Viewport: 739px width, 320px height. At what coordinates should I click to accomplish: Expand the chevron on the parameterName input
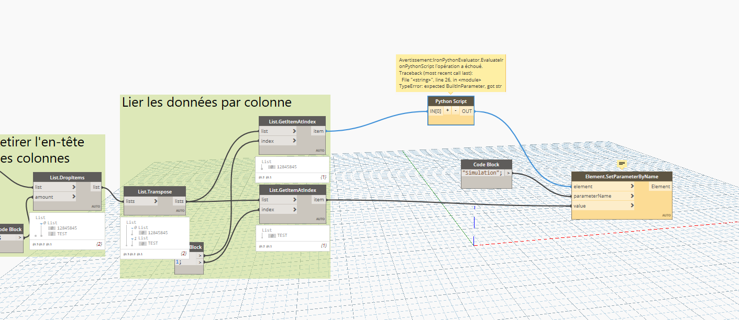pyautogui.click(x=632, y=196)
